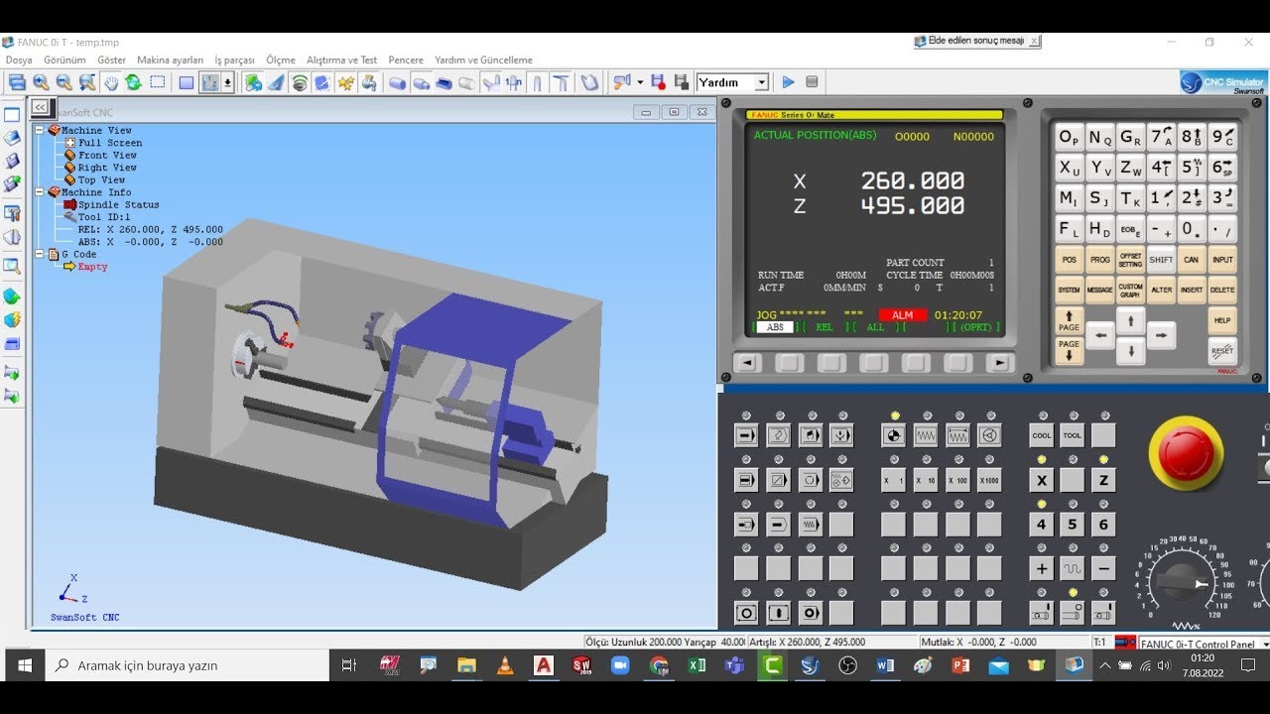Select the green rotate view tool
Screen dimensions: 1270x714
(x=133, y=82)
